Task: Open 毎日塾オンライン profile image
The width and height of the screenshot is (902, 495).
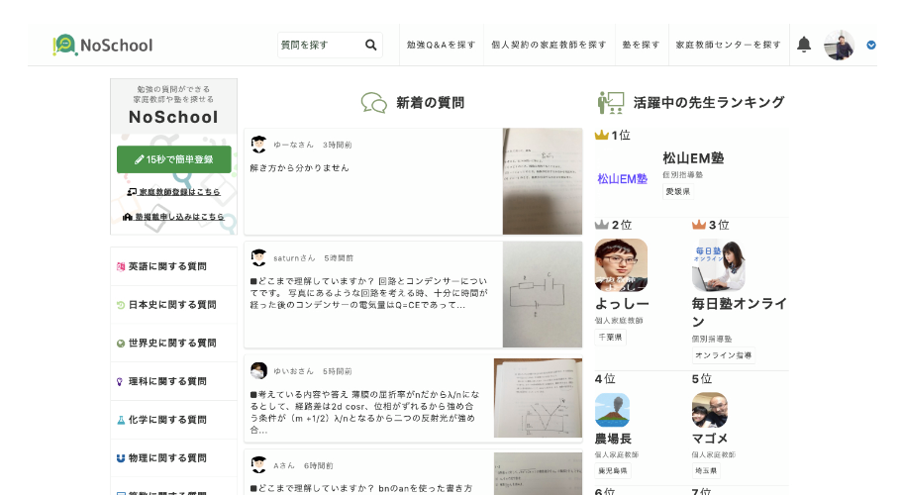Action: [719, 265]
